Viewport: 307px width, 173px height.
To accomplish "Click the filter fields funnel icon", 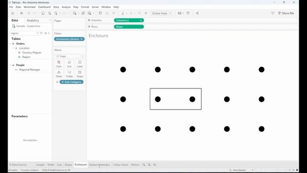I will 41,33.
